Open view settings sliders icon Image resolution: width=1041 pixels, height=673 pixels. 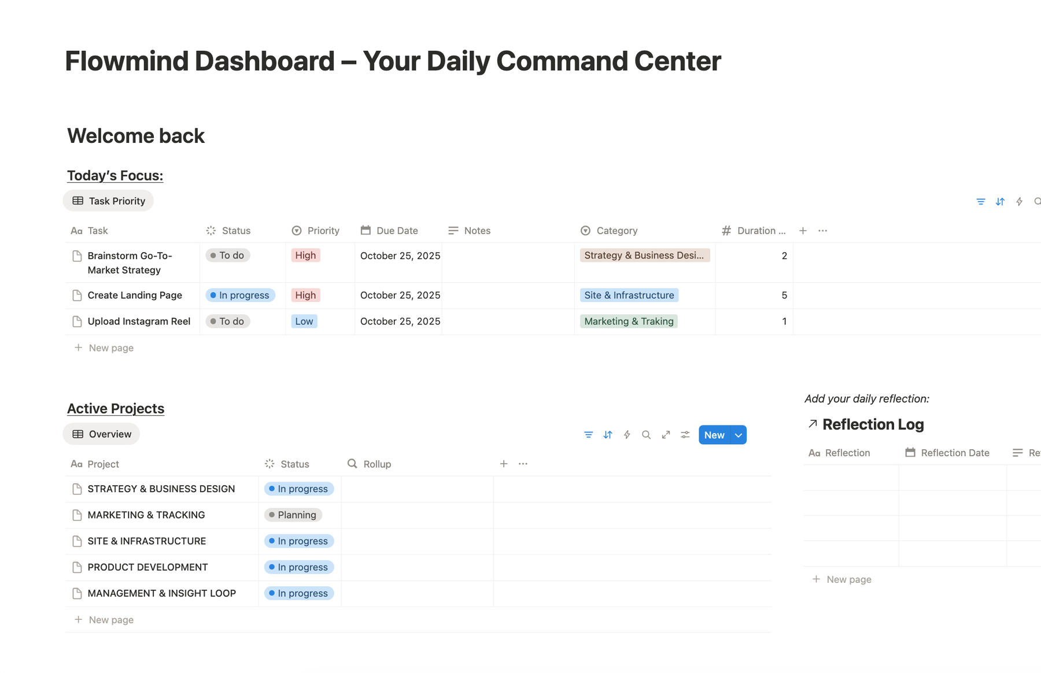click(x=685, y=435)
